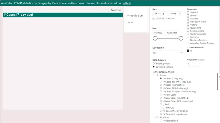Click the right handle of the date slider
Screen dimensions: 220x123
(181, 38)
